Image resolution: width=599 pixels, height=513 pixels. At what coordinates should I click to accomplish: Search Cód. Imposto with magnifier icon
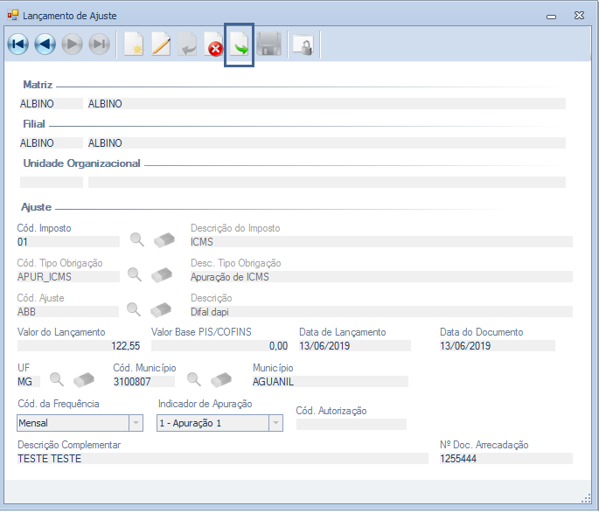(136, 239)
